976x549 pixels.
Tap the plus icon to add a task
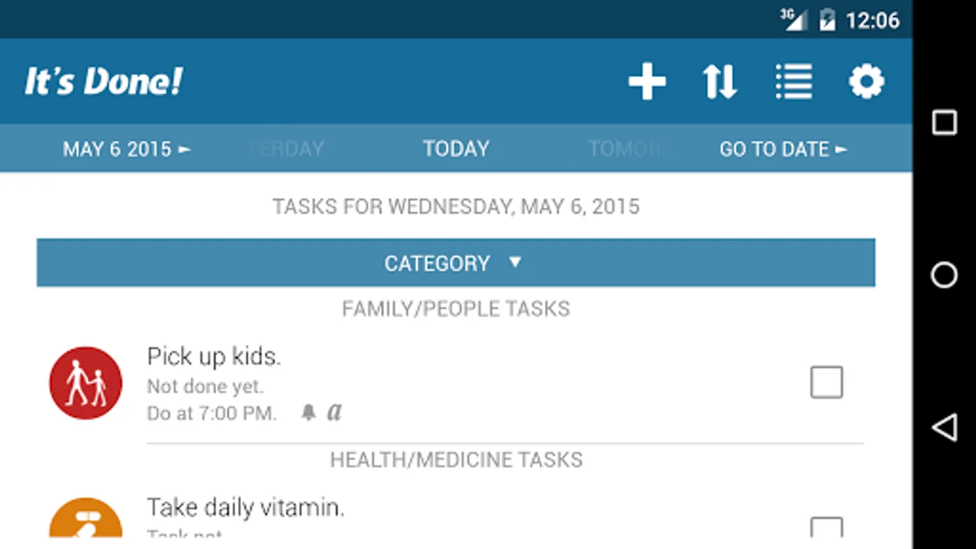647,81
